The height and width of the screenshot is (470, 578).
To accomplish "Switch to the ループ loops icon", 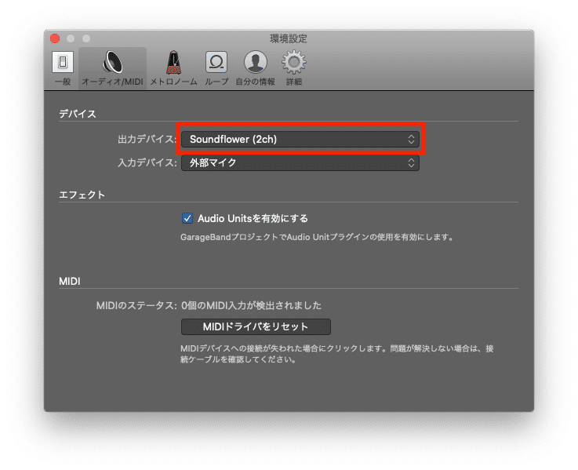I will pyautogui.click(x=216, y=62).
